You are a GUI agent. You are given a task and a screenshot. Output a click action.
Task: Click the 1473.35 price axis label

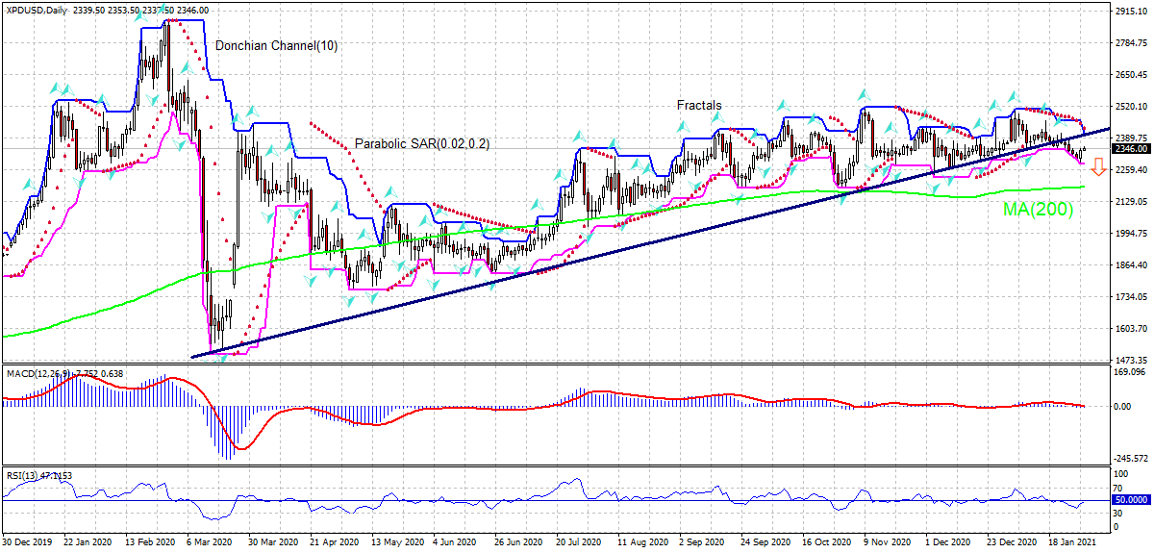1131,360
